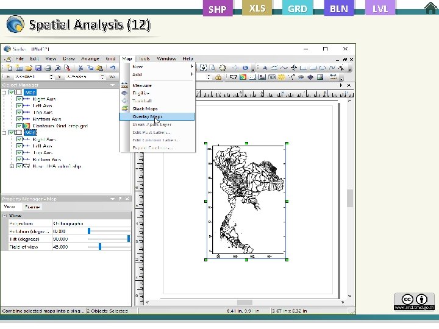Open Object Manager panel dropdown arrow
This screenshot has width=439, height=329.
tap(113, 85)
